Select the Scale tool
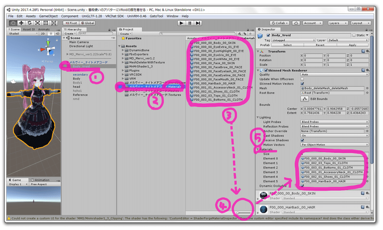383x230 pixels. 37,23
